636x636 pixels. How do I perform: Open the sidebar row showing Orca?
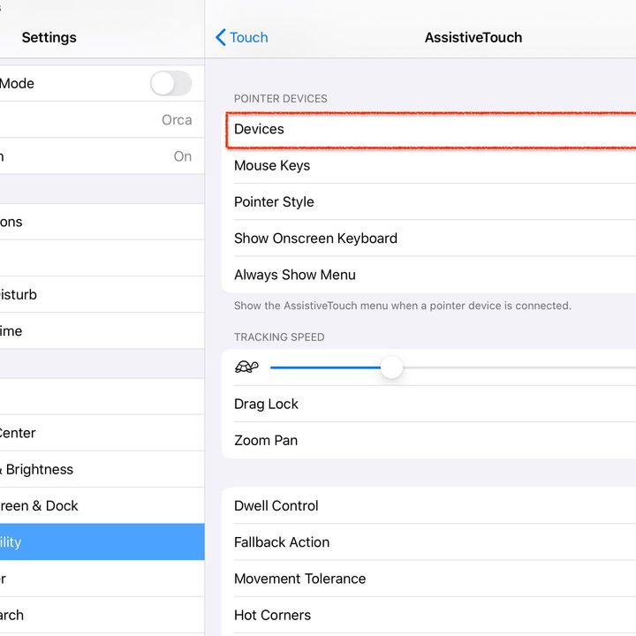102,120
